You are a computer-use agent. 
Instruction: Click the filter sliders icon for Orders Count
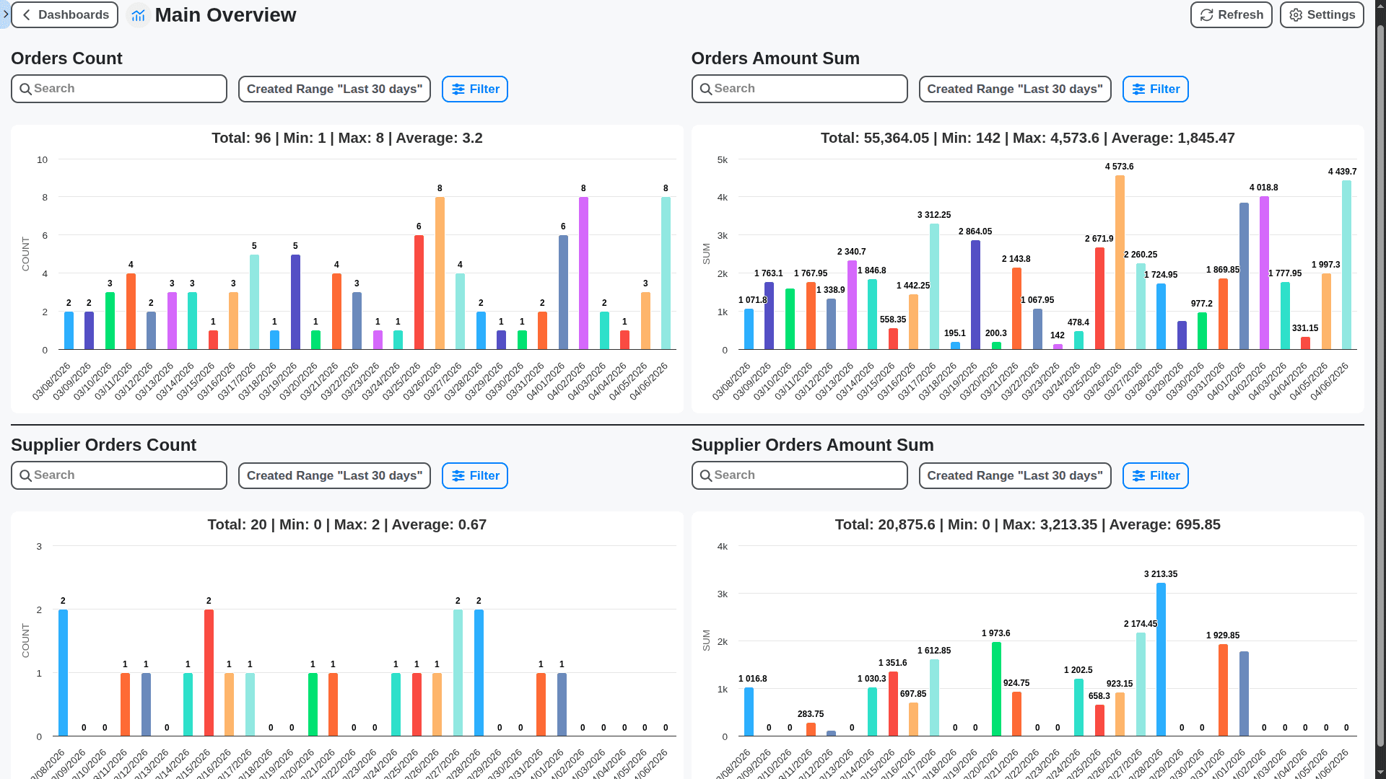[x=459, y=89]
